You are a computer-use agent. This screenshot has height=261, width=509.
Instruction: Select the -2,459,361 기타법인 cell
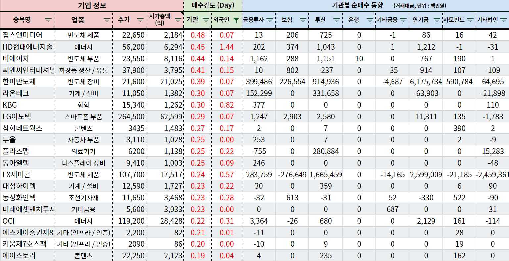click(x=493, y=174)
